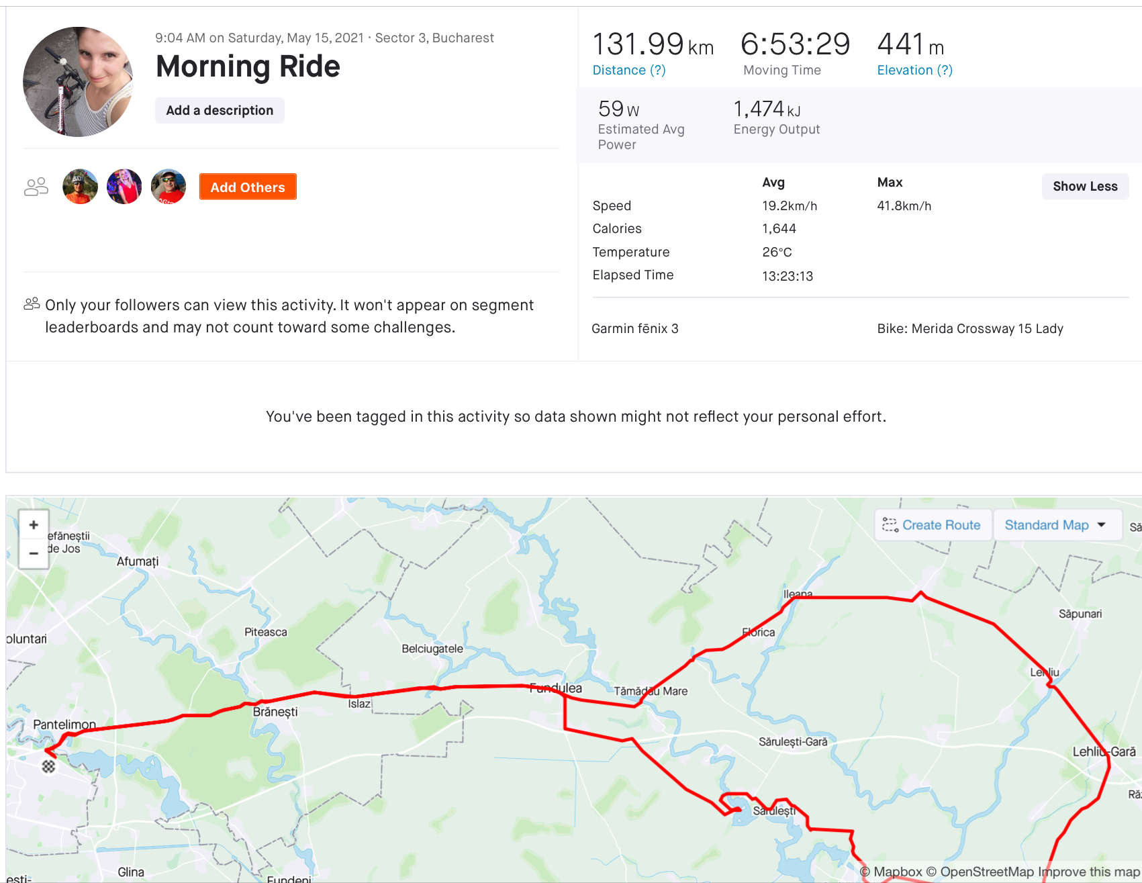
Task: Click the Create Route button
Action: pyautogui.click(x=932, y=525)
